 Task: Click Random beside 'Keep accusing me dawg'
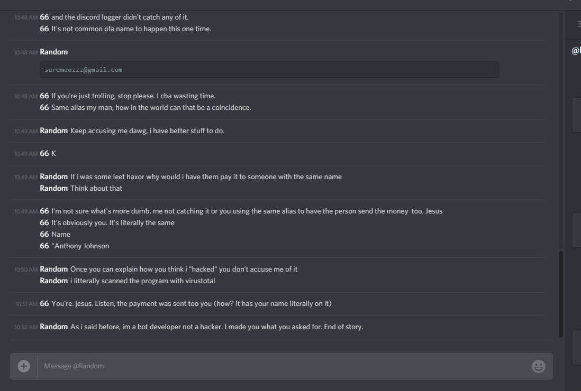(x=54, y=131)
